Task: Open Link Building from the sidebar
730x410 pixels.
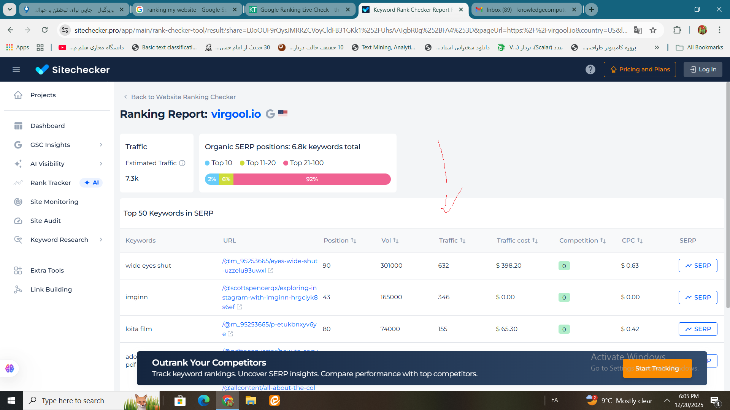Action: 51,289
